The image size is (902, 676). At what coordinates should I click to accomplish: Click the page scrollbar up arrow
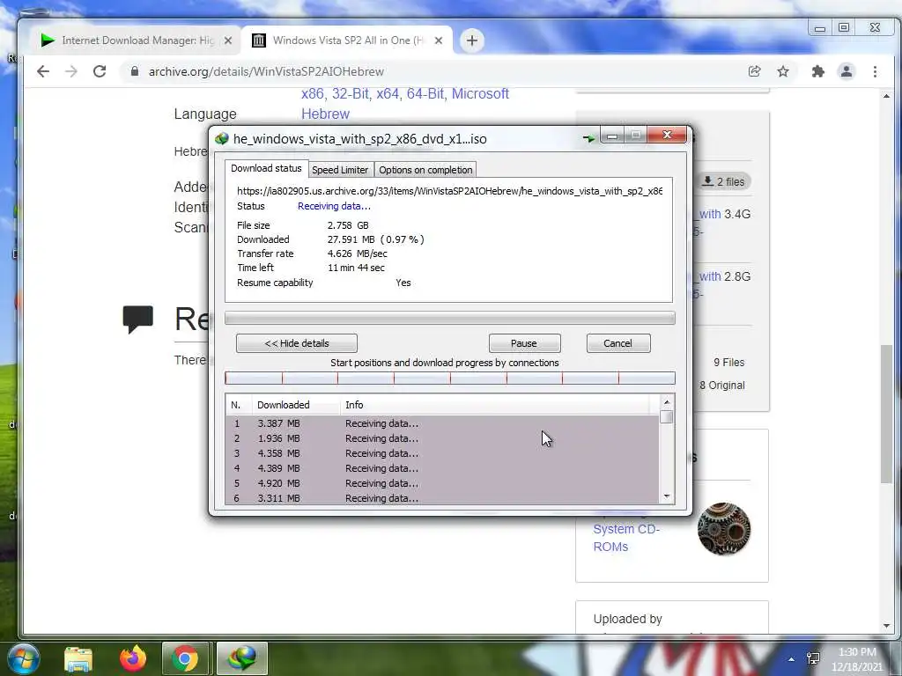point(886,96)
